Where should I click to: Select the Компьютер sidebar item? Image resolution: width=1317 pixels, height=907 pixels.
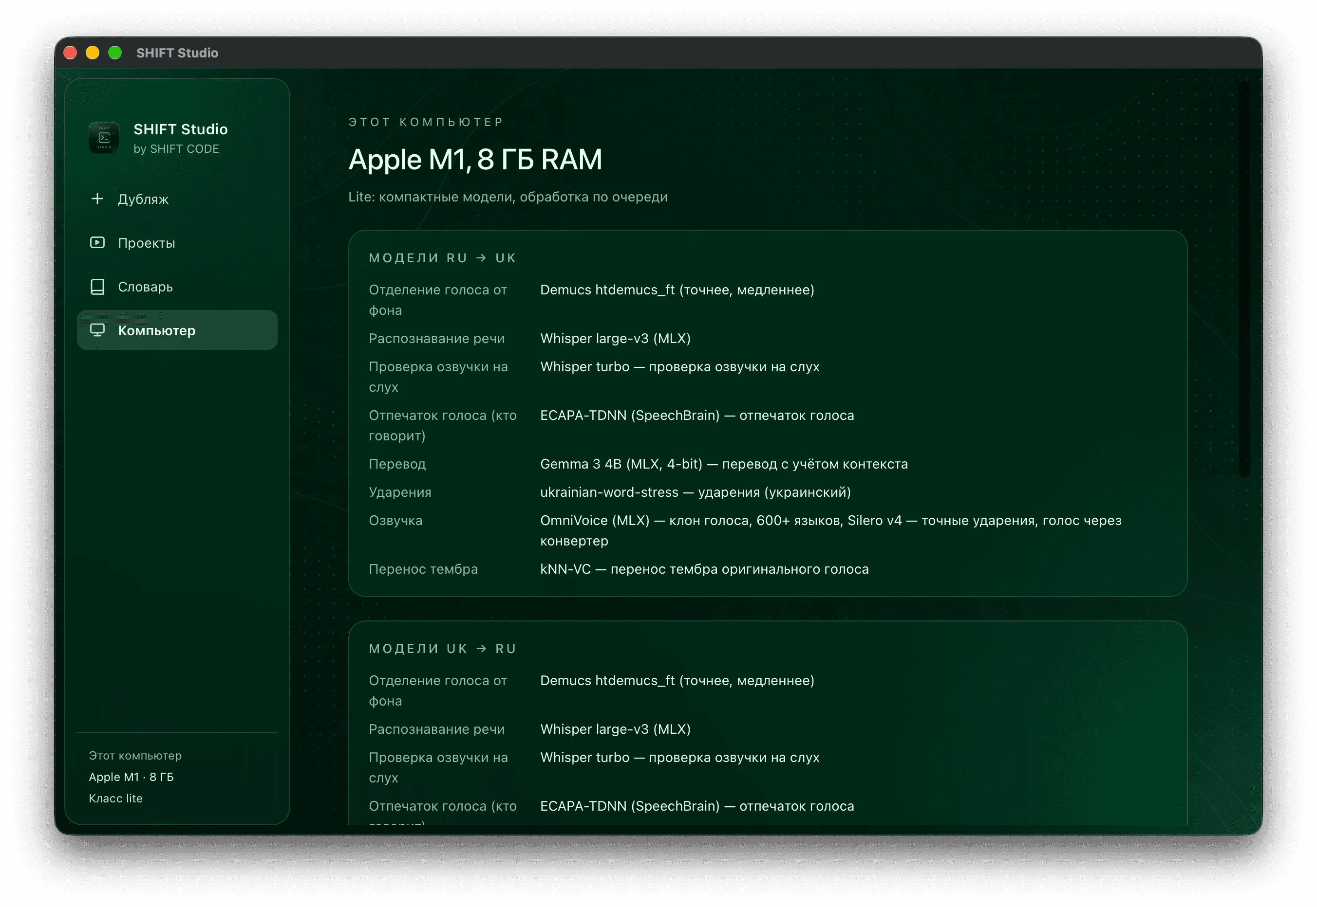pyautogui.click(x=177, y=330)
